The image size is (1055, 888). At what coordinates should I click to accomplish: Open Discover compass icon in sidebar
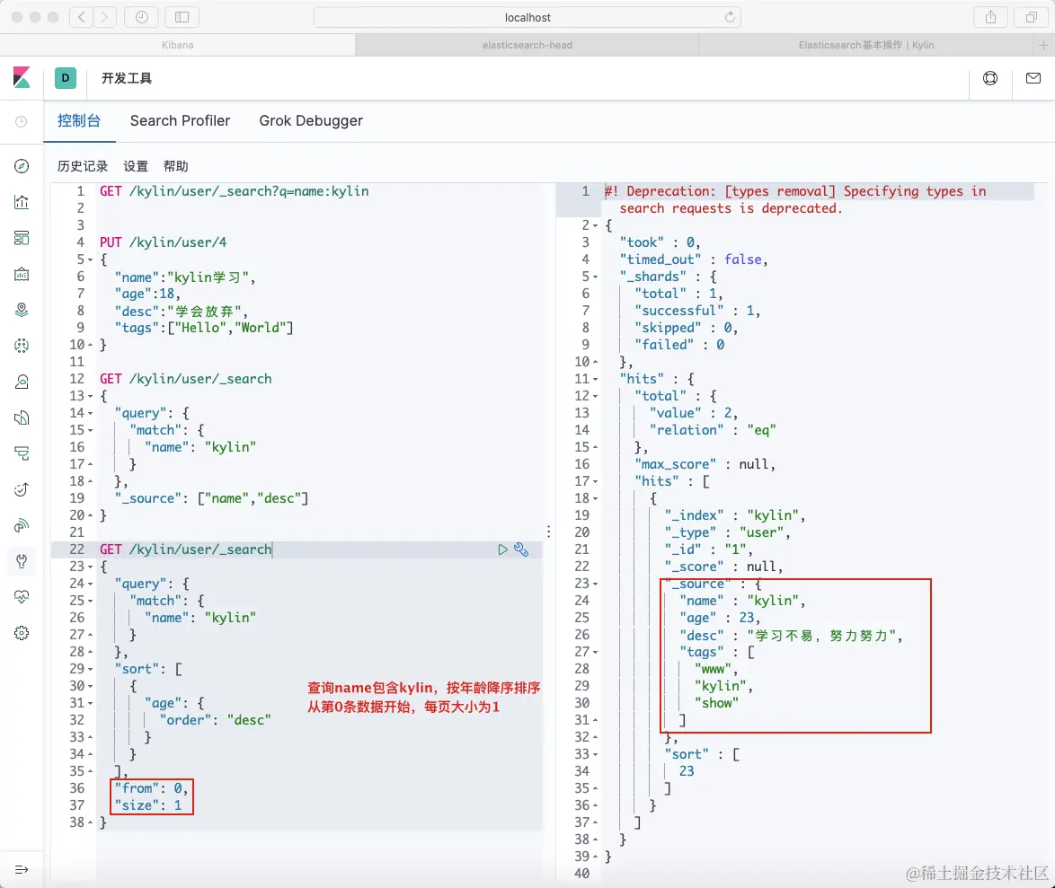[22, 166]
